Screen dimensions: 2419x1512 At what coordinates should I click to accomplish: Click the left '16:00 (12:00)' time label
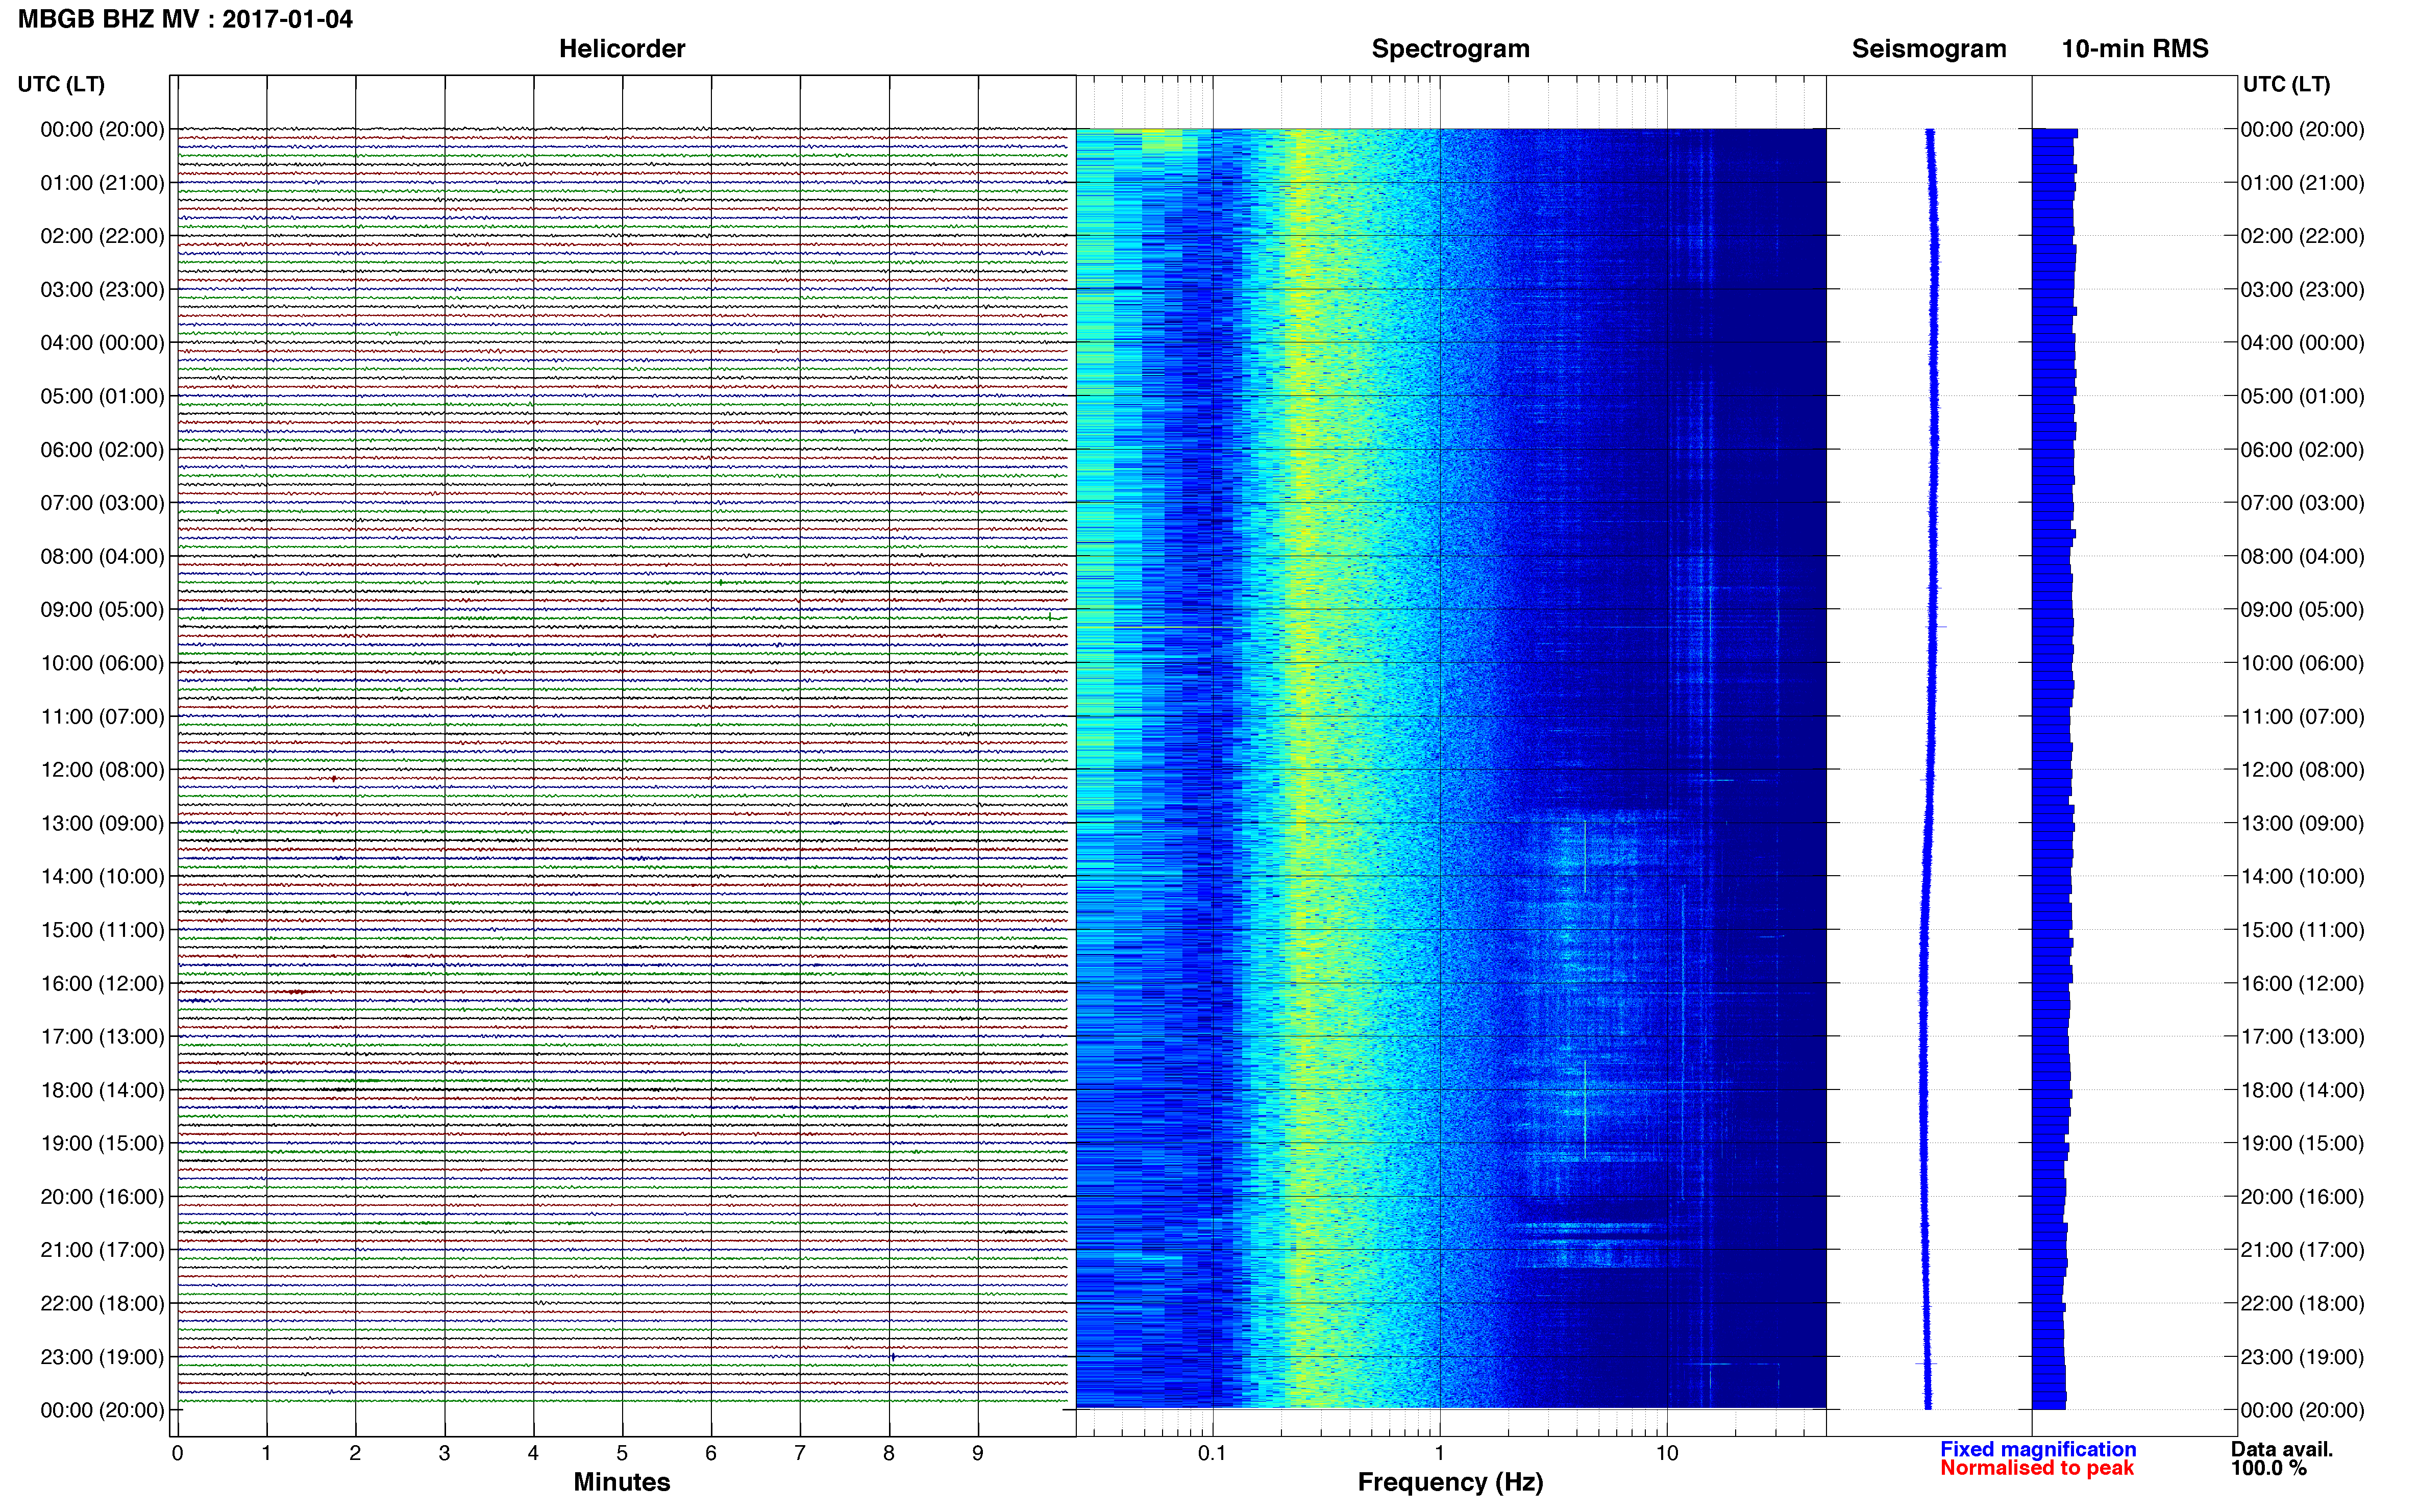(102, 984)
